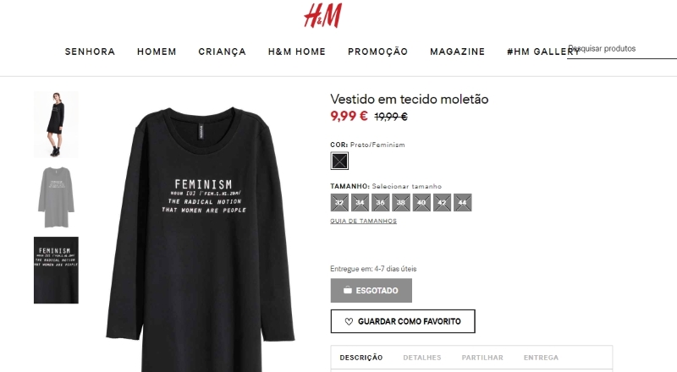Click the heart icon on favorito button

(349, 321)
